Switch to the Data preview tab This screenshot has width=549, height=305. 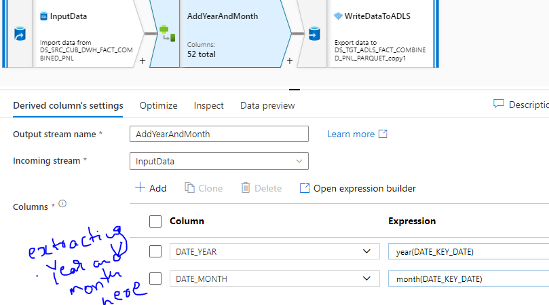[x=267, y=105]
